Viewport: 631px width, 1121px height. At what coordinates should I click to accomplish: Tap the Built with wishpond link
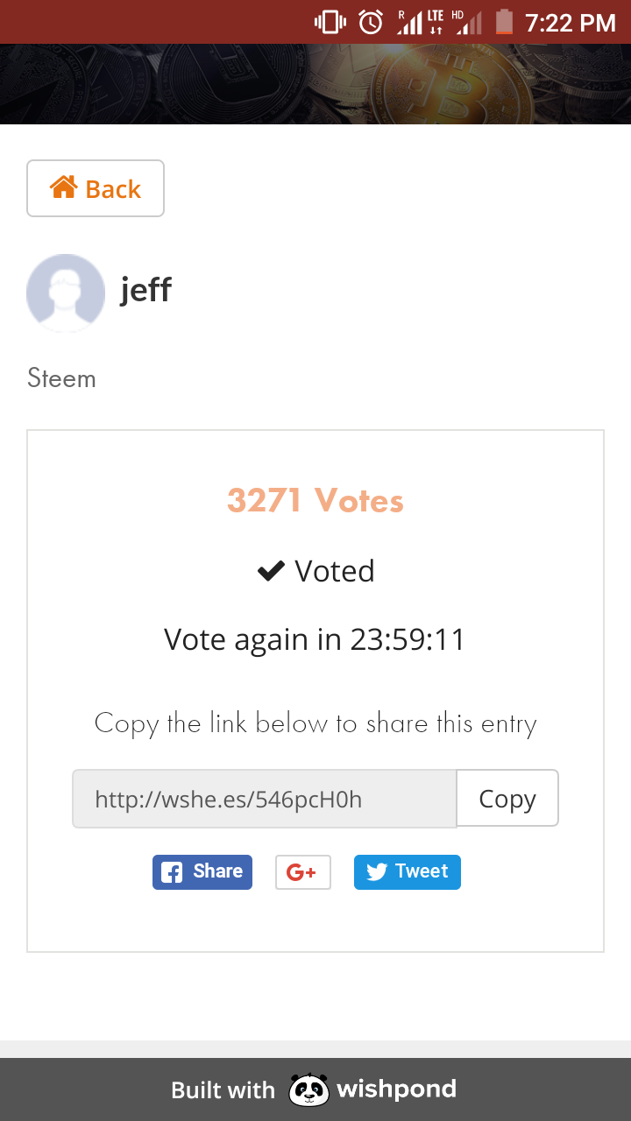coord(314,1090)
